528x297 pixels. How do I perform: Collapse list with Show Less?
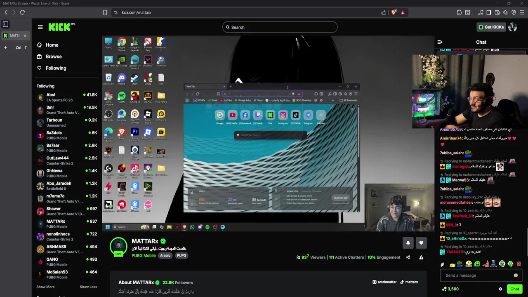(88, 287)
